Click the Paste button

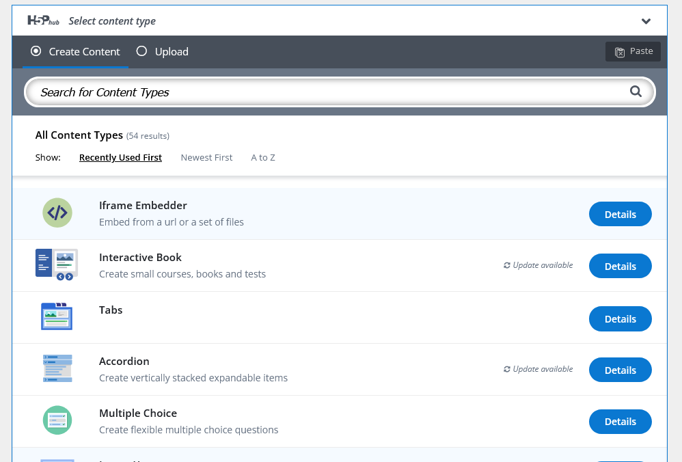click(x=633, y=51)
